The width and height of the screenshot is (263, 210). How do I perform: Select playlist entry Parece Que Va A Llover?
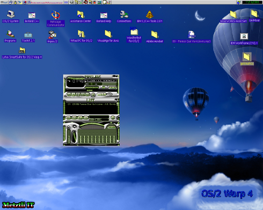click(x=92, y=104)
